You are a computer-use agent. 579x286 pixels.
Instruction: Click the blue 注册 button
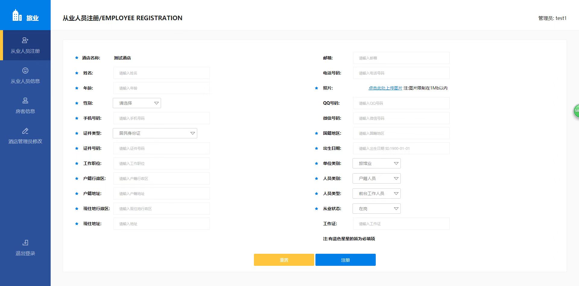[x=346, y=260]
